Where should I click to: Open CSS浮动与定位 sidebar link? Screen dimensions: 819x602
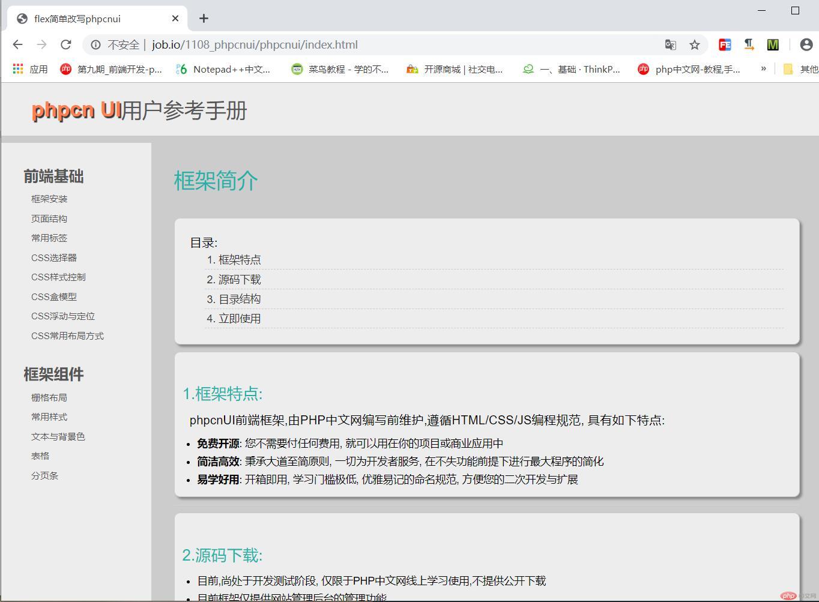(63, 316)
